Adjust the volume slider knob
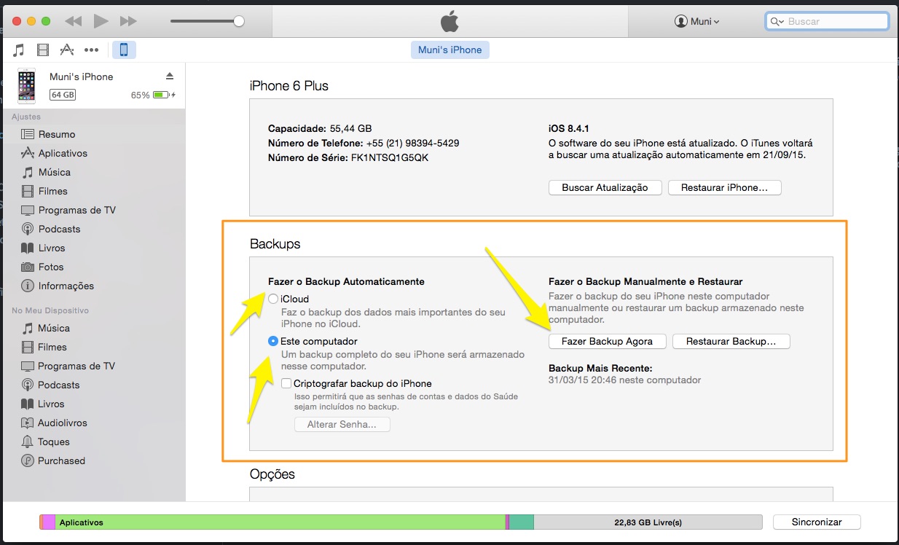This screenshot has width=899, height=545. point(238,21)
